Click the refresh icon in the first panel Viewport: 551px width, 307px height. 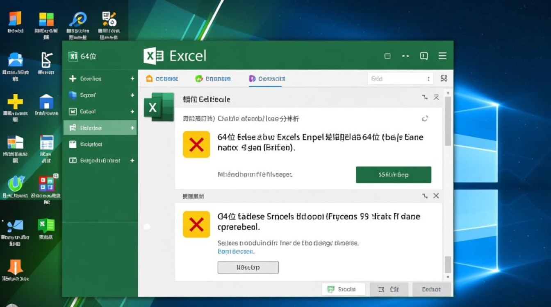(x=425, y=119)
